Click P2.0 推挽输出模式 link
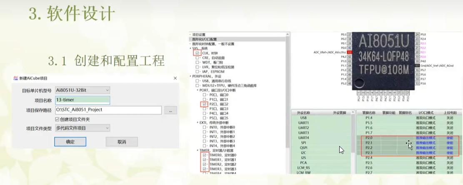Image resolution: width=463 pixels, height=185 pixels. [425, 138]
